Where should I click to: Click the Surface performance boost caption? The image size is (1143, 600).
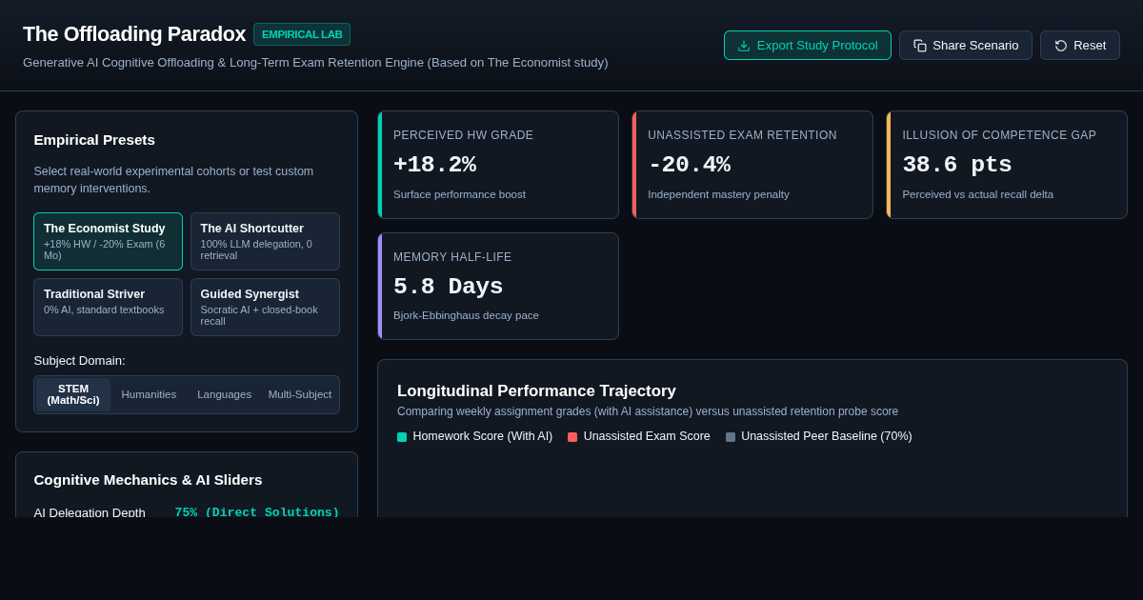[x=459, y=194]
